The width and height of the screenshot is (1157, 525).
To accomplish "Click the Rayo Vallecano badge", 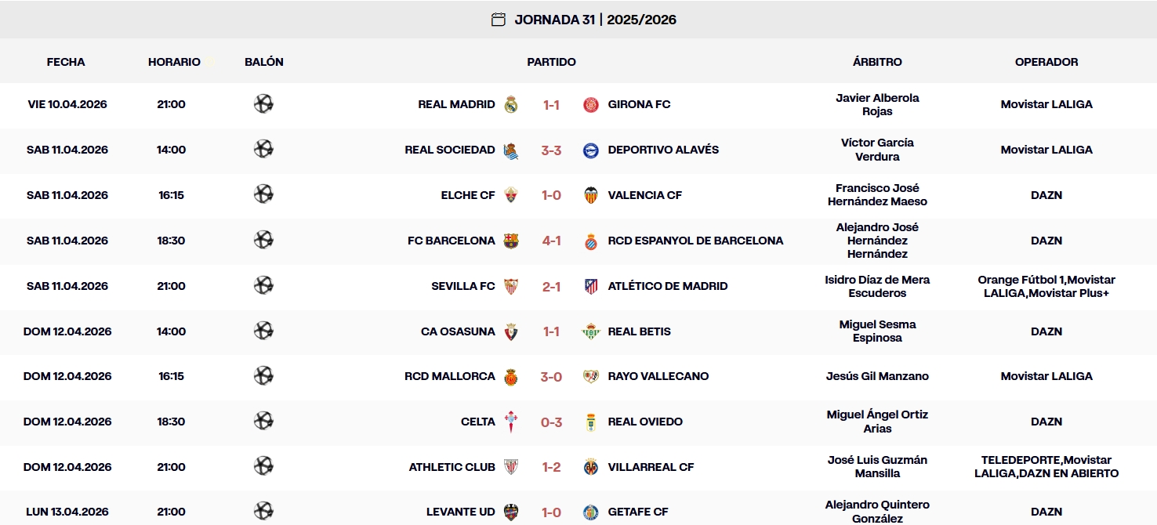I will [x=590, y=376].
